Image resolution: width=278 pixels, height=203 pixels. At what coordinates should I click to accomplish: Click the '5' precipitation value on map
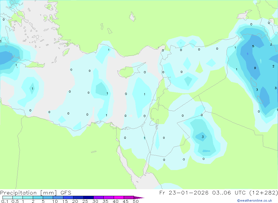pos(253,46)
